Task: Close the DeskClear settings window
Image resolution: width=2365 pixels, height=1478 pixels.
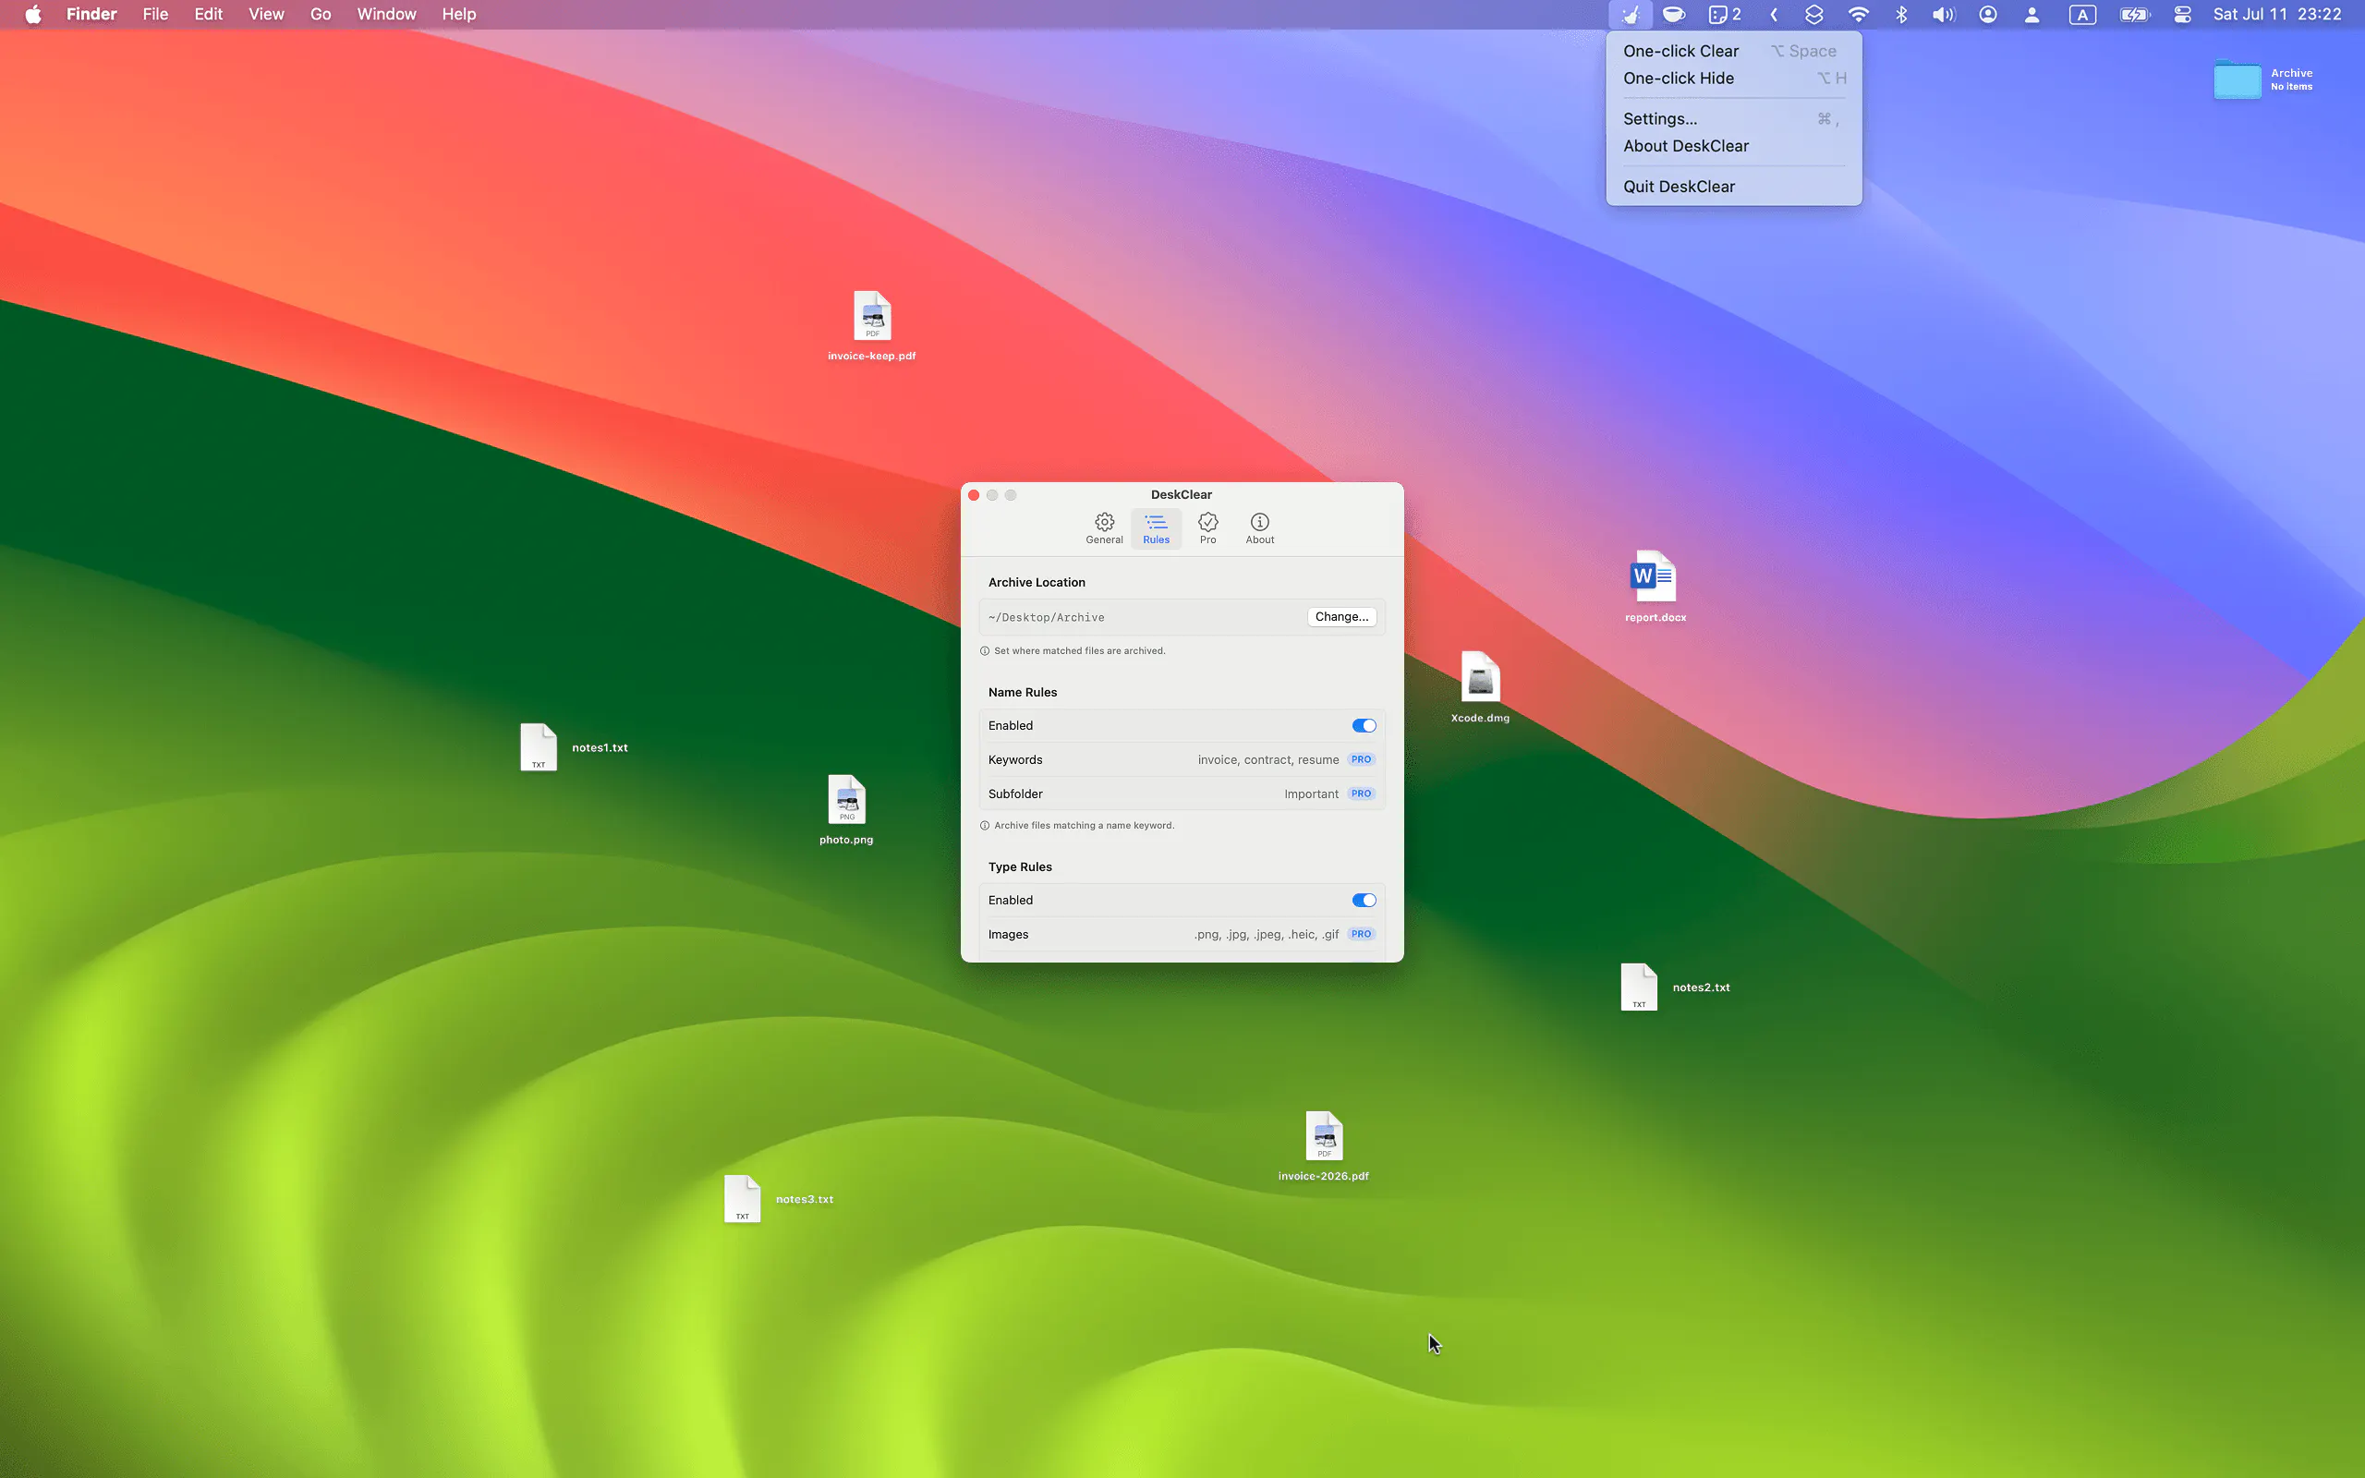Action: 974,494
